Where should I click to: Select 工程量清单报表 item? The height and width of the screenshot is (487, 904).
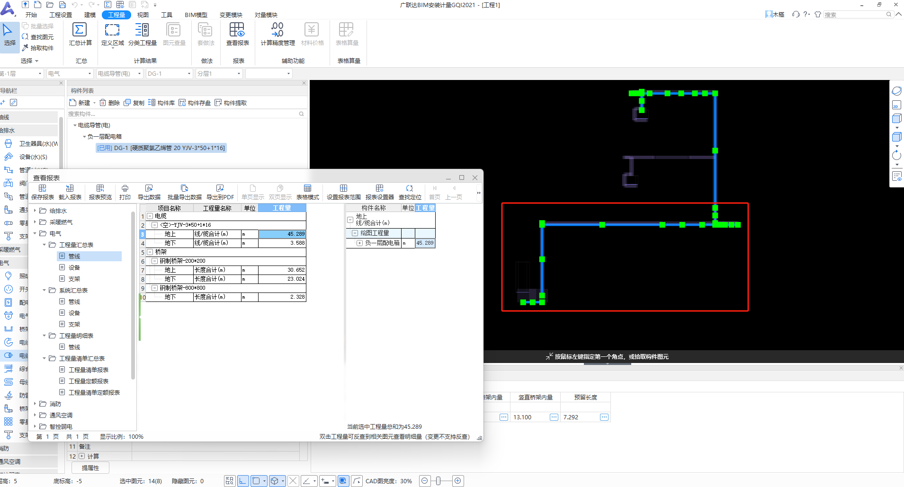[89, 370]
